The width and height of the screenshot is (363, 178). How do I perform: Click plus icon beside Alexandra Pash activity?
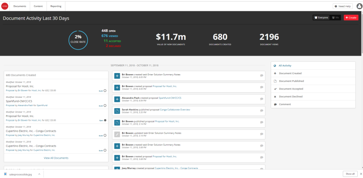[x=117, y=99]
